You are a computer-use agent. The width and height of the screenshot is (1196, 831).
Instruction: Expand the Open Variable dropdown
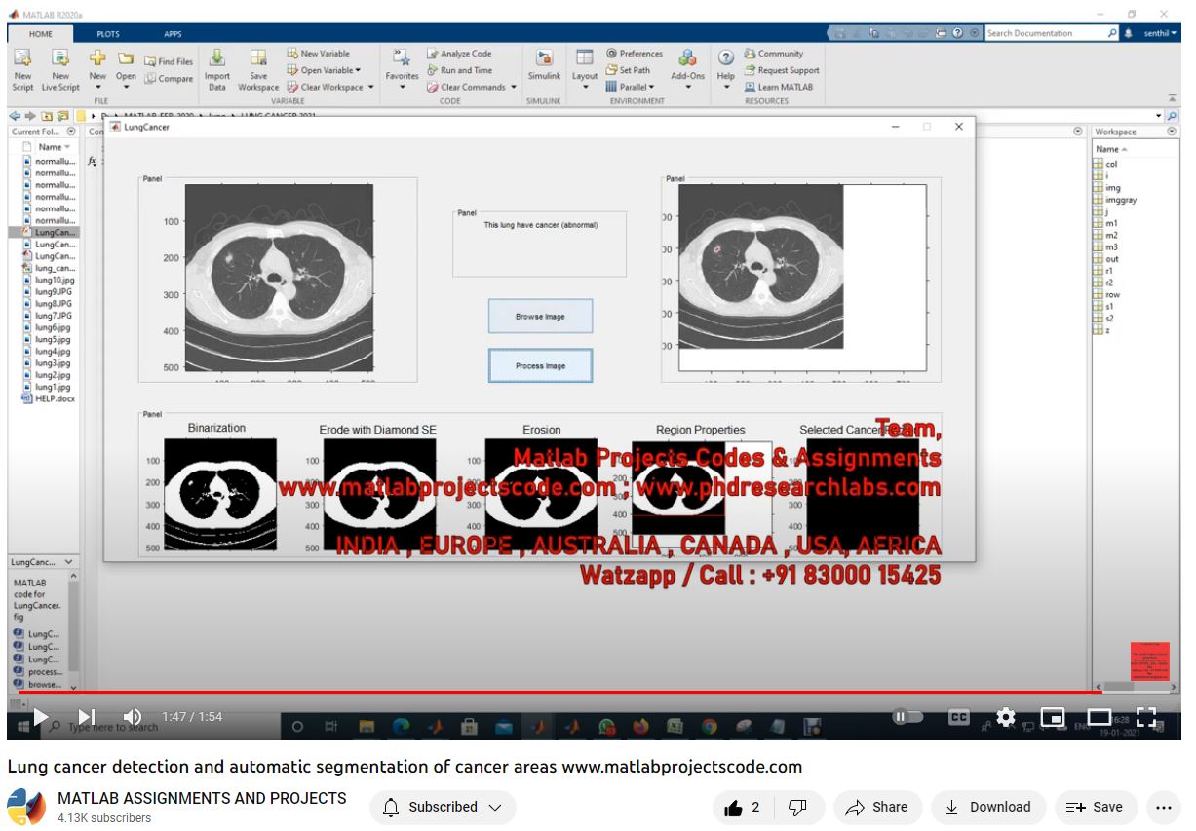pos(358,70)
